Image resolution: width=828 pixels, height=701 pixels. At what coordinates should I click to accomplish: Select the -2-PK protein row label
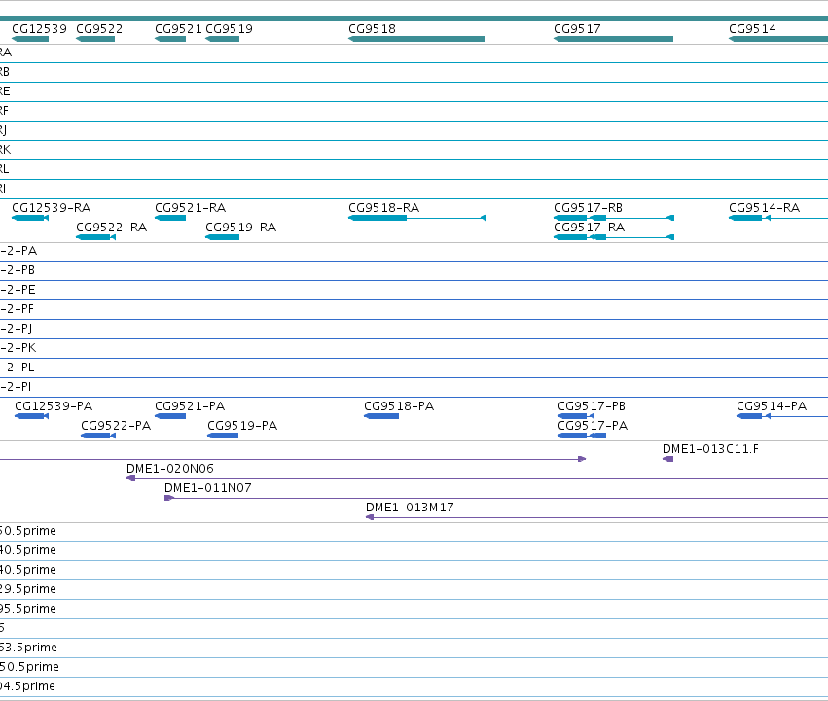click(18, 348)
